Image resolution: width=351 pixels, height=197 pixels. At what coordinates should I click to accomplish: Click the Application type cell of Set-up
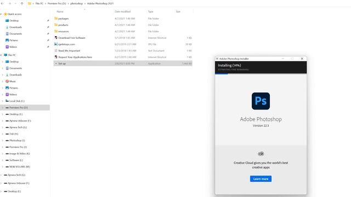click(154, 63)
